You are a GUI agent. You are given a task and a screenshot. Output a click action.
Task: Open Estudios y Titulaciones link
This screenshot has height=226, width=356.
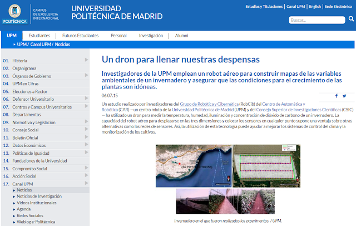point(264,7)
